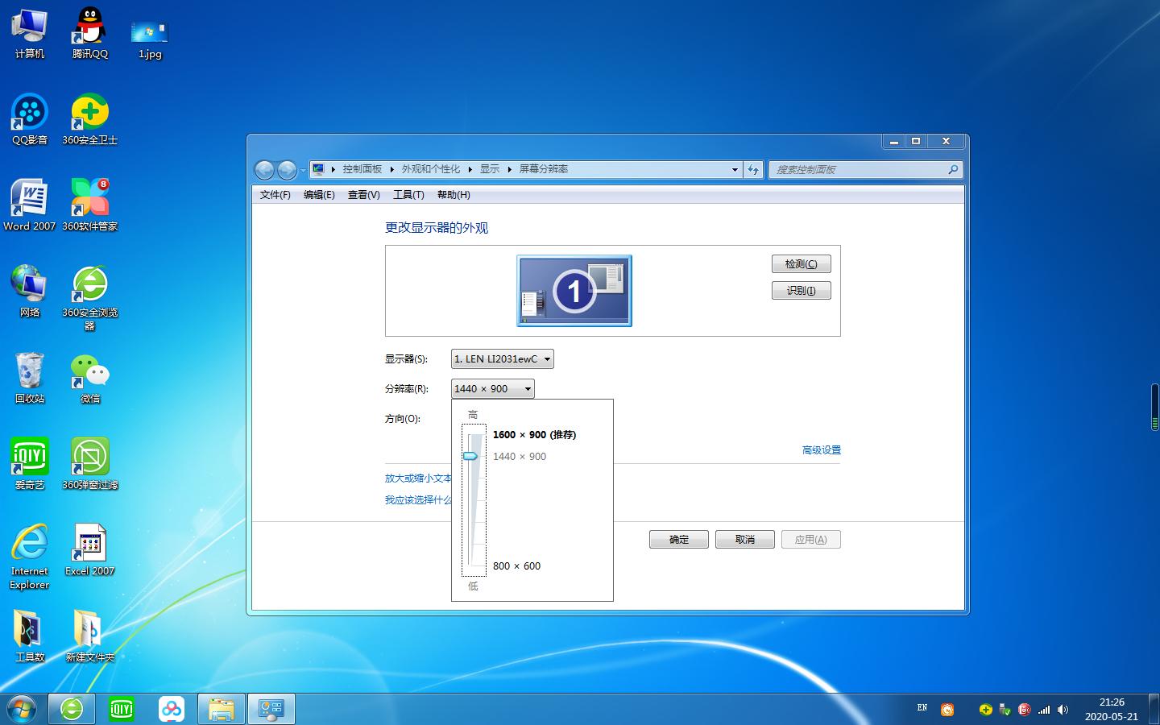Open the address bar history dropdown arrow

734,169
